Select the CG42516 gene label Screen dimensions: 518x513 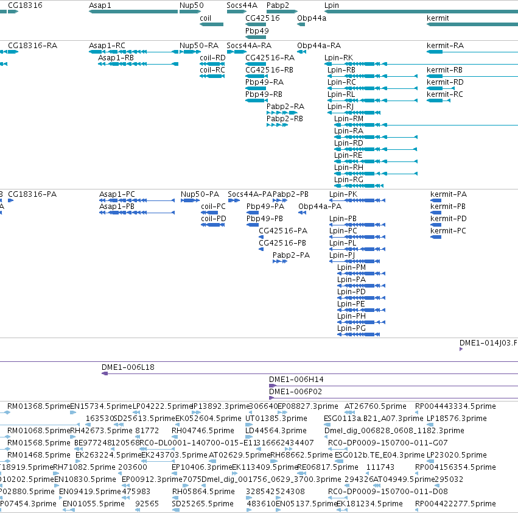tap(262, 18)
